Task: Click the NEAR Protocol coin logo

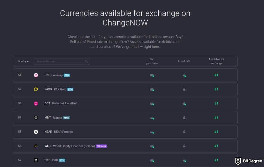Action: coord(36,132)
